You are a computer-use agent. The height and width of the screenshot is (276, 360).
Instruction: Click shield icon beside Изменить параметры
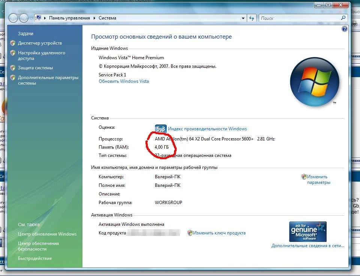point(304,176)
